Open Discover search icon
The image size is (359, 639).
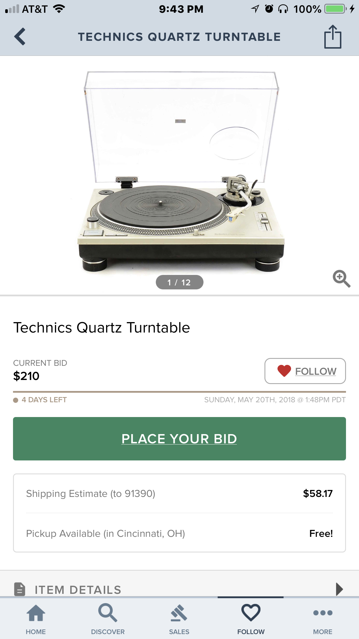108,613
